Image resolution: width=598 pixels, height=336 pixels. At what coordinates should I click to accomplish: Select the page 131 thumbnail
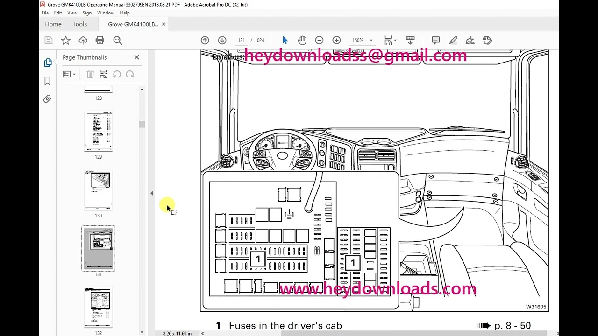point(98,248)
